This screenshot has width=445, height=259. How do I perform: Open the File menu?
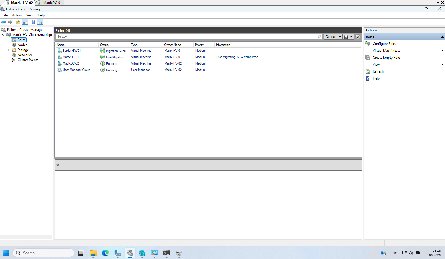(x=5, y=15)
